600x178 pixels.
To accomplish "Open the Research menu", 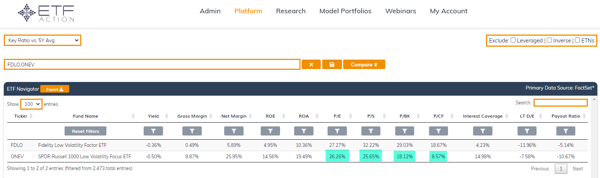I will point(291,11).
